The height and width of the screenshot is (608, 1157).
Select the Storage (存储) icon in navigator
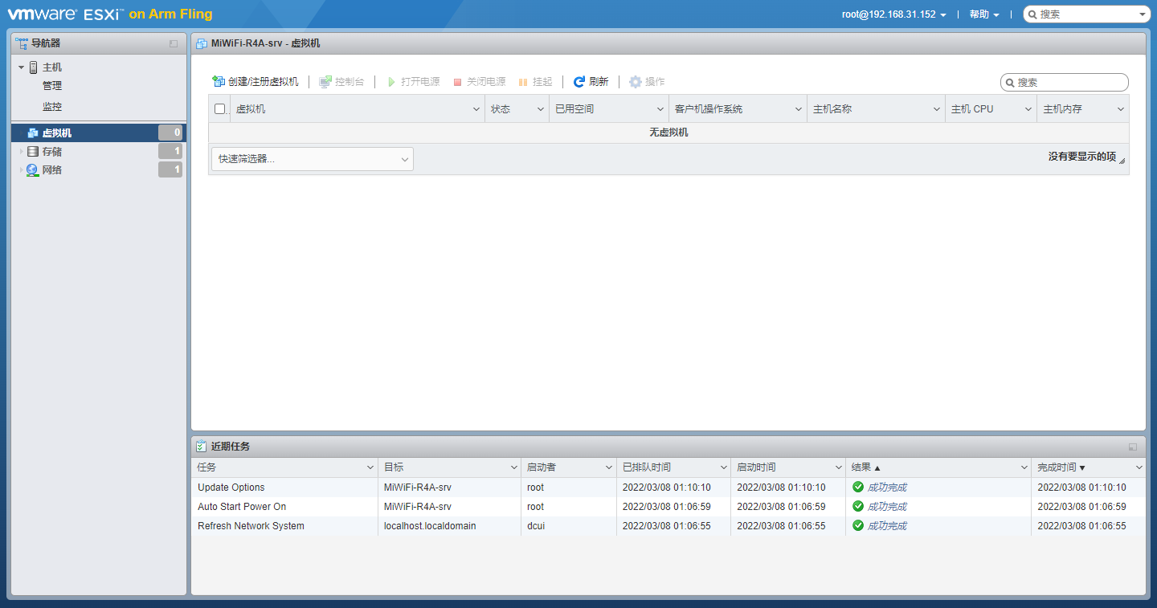[32, 152]
